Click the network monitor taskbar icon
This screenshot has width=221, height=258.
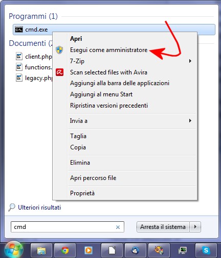point(183,250)
